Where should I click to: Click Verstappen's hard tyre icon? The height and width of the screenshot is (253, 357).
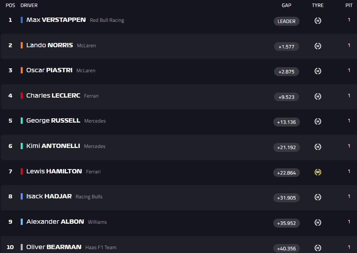pos(318,21)
